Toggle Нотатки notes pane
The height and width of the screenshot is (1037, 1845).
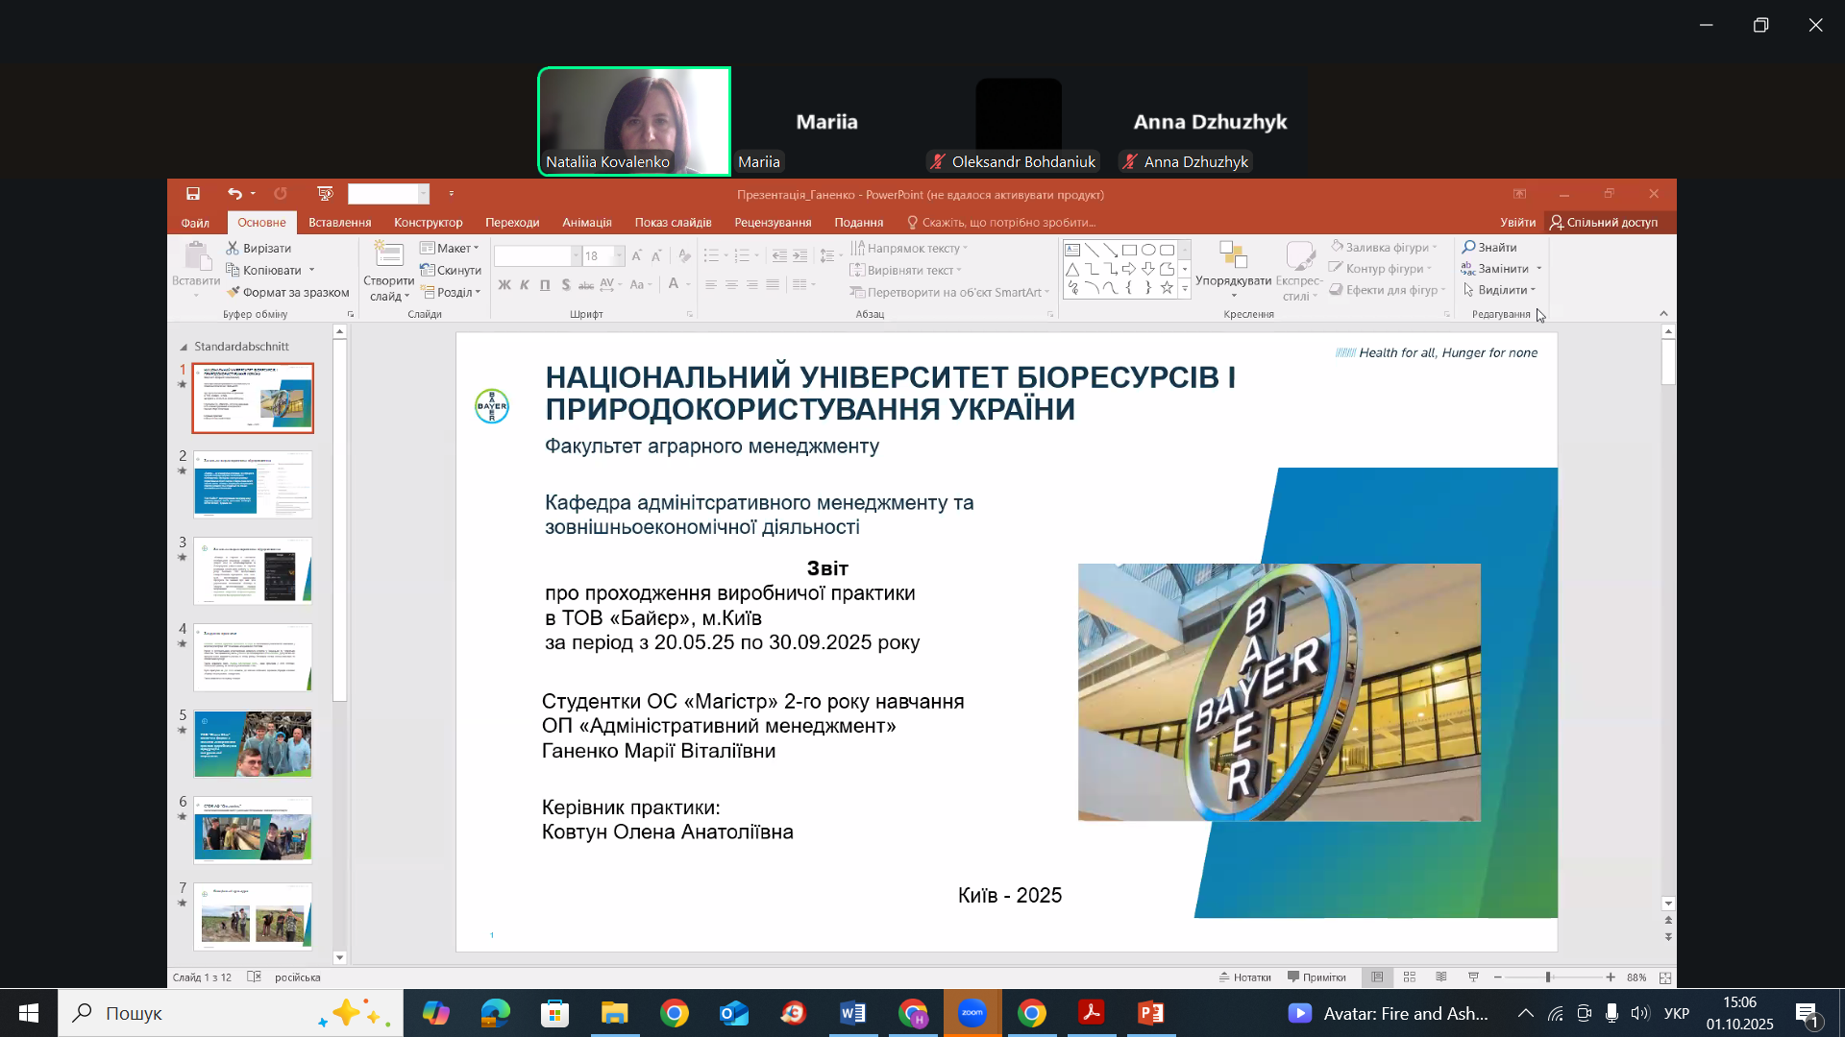tap(1245, 977)
